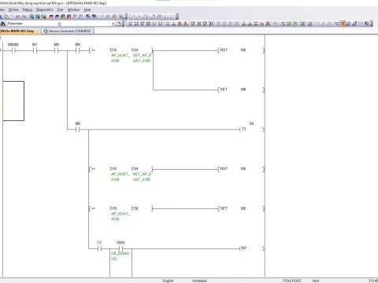378x283 pixels.
Task: Select the Open Contact ladder tool
Action: [x=130, y=24]
